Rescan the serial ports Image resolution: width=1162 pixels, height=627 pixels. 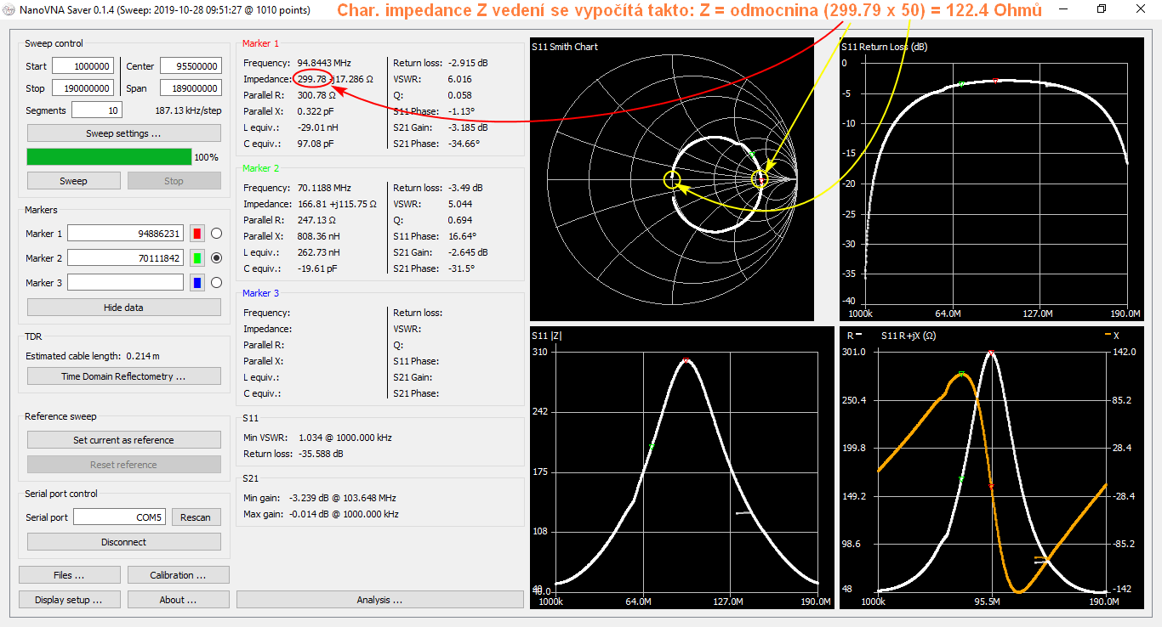[x=196, y=517]
